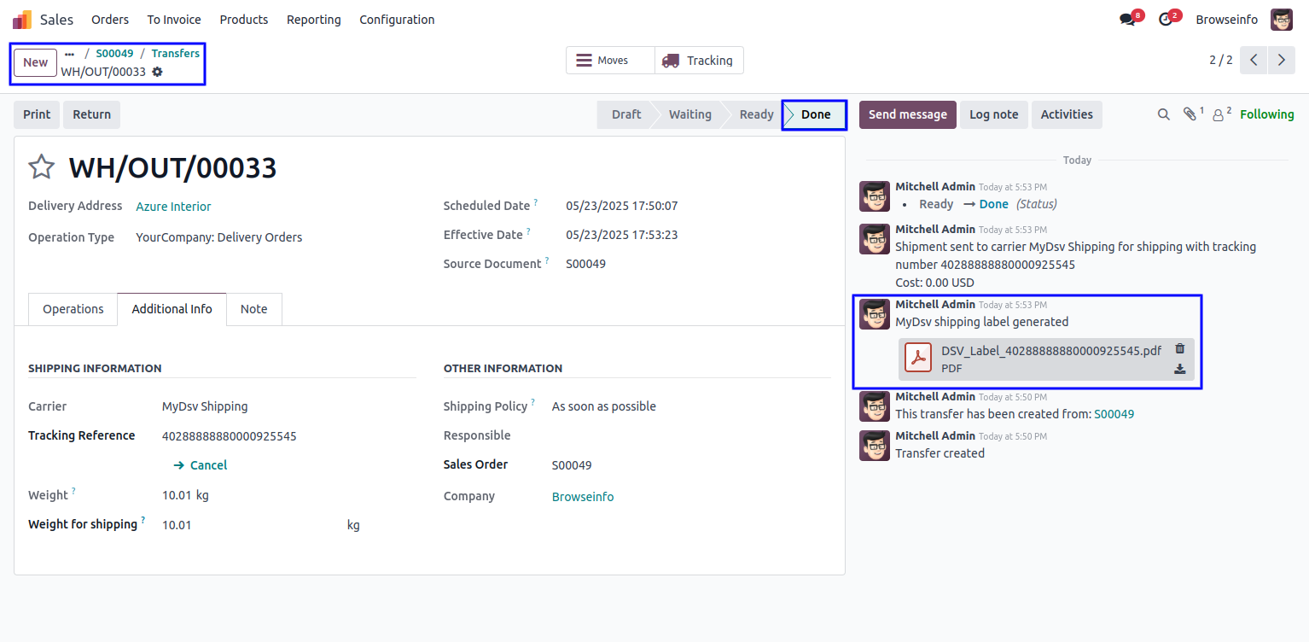Switch to the Operations tab
Viewport: 1309px width, 642px height.
[x=73, y=309]
